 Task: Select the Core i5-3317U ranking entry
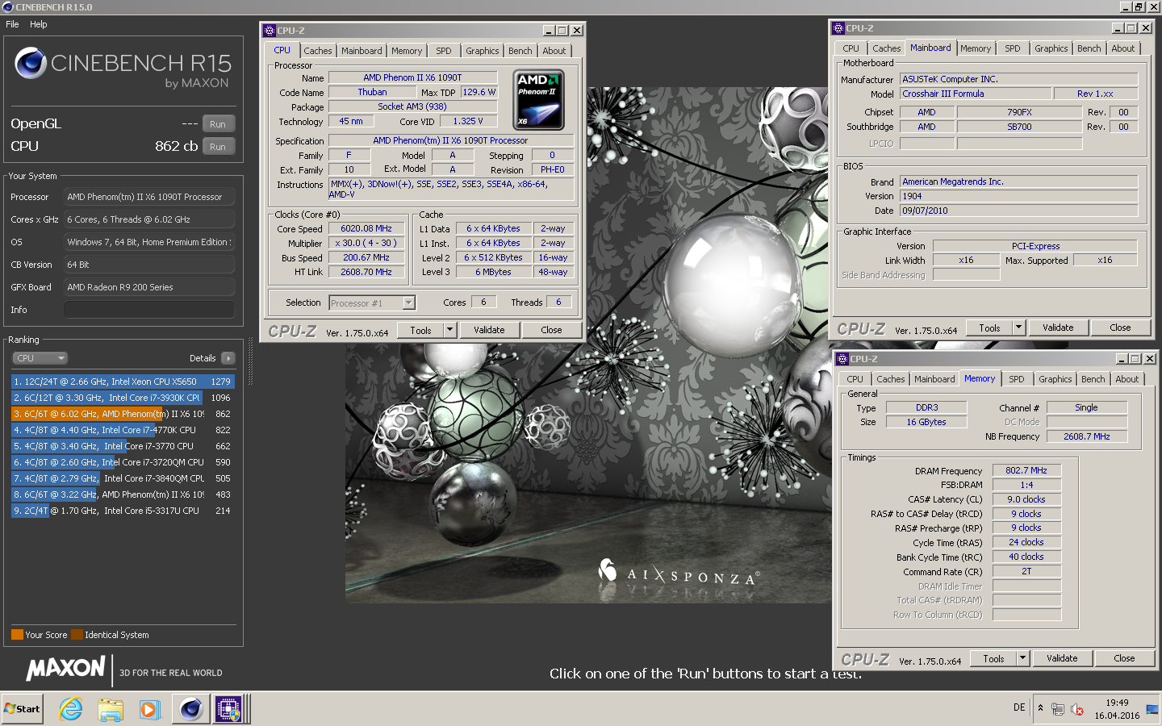pyautogui.click(x=123, y=511)
